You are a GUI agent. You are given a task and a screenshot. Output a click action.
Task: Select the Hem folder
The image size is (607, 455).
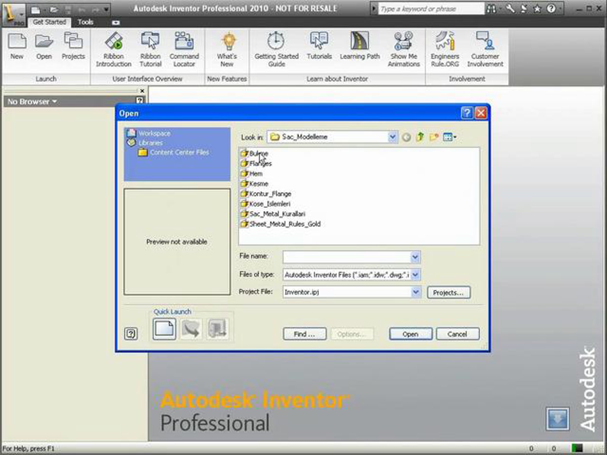tap(251, 174)
